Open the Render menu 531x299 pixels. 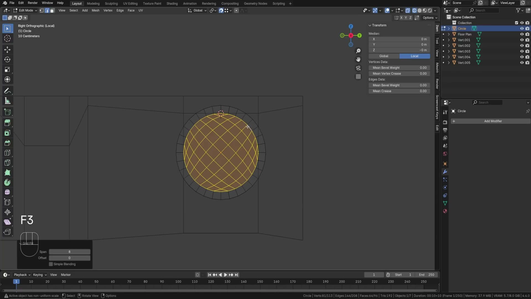click(x=33, y=3)
